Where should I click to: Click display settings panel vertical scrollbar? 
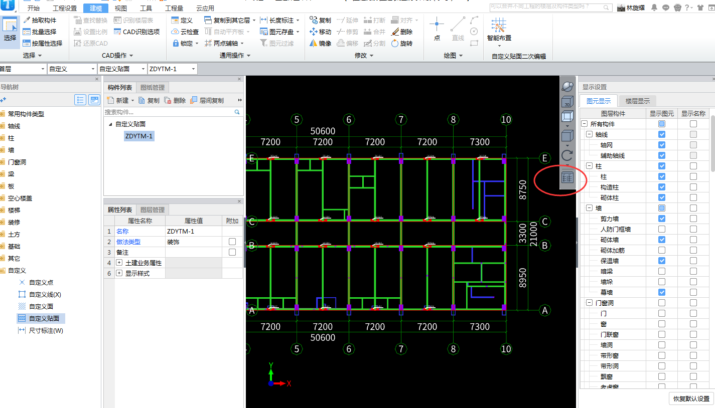click(712, 143)
